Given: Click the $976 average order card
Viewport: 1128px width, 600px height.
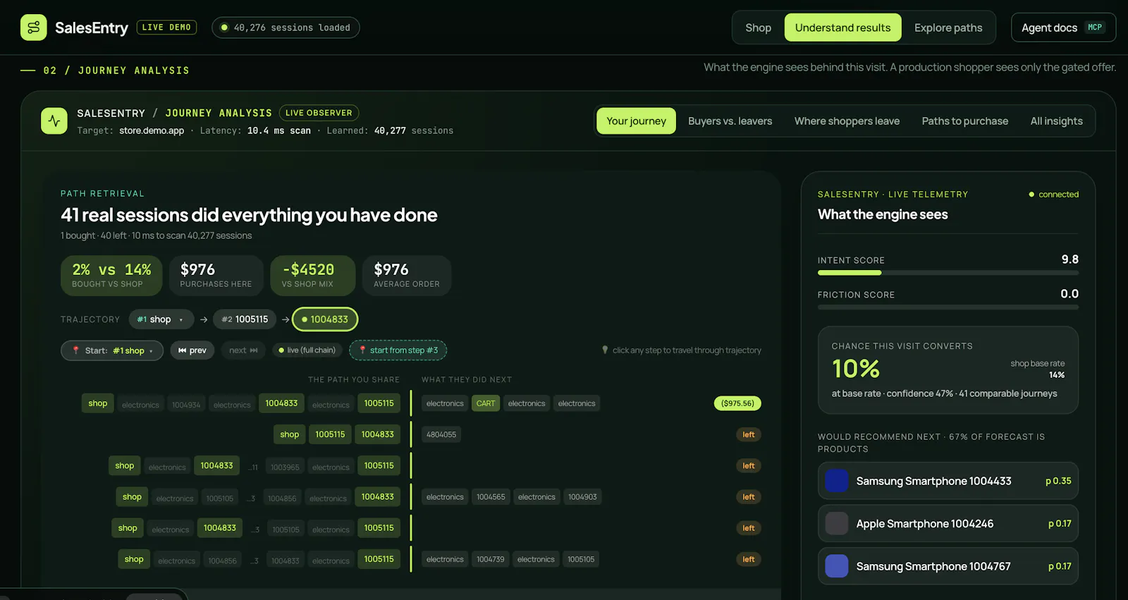Looking at the screenshot, I should click(x=407, y=275).
